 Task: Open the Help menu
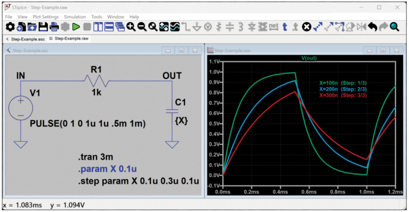[134, 17]
